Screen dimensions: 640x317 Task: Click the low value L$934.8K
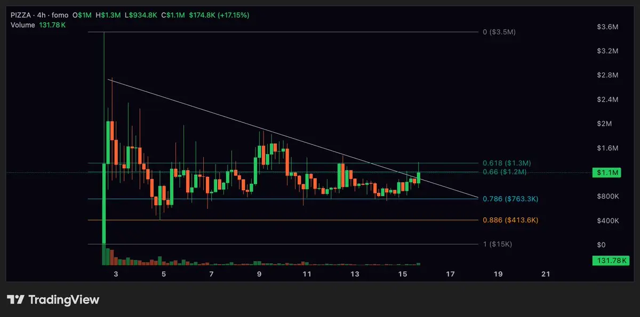(141, 15)
